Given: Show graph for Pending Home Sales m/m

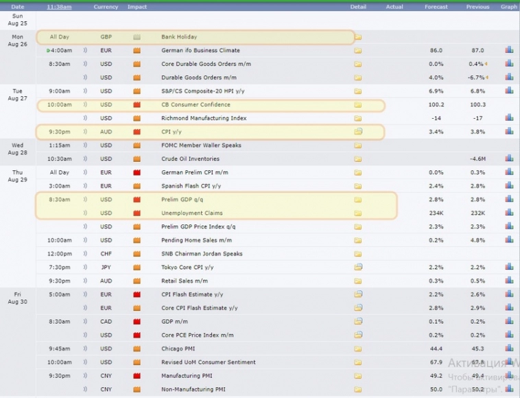Looking at the screenshot, I should [x=510, y=239].
